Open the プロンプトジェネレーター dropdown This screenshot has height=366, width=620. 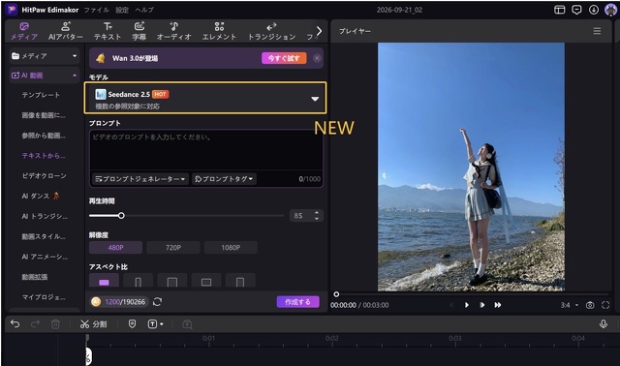[140, 179]
